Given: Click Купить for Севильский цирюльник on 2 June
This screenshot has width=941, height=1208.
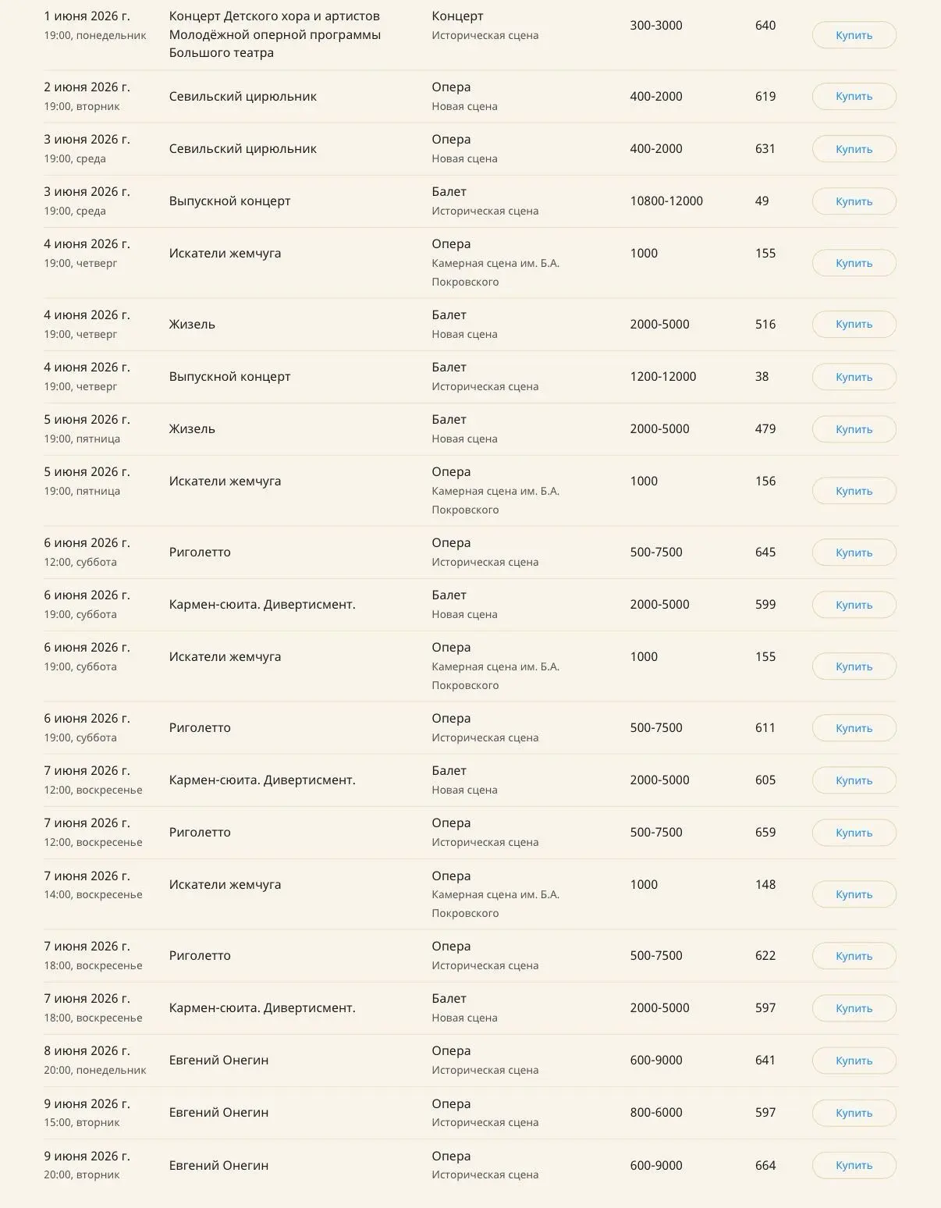Looking at the screenshot, I should pyautogui.click(x=854, y=96).
